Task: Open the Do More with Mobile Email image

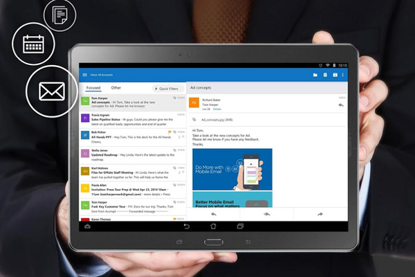Action: [232, 170]
